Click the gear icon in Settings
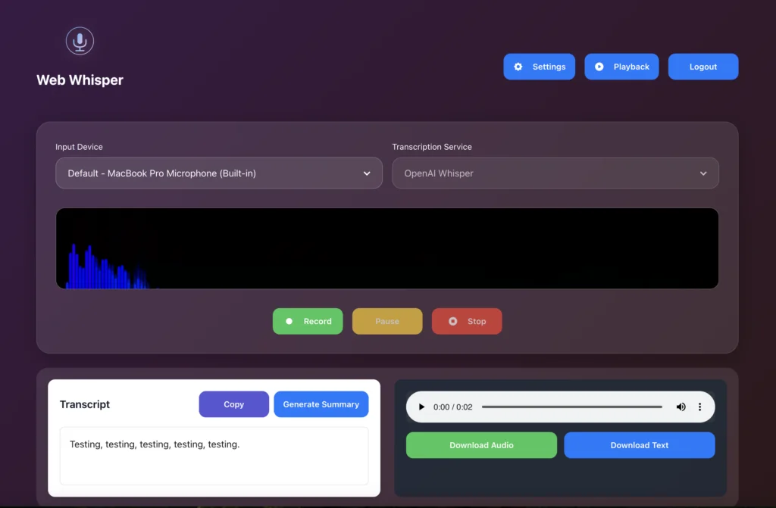Screen dimensions: 776x508 (x=518, y=67)
